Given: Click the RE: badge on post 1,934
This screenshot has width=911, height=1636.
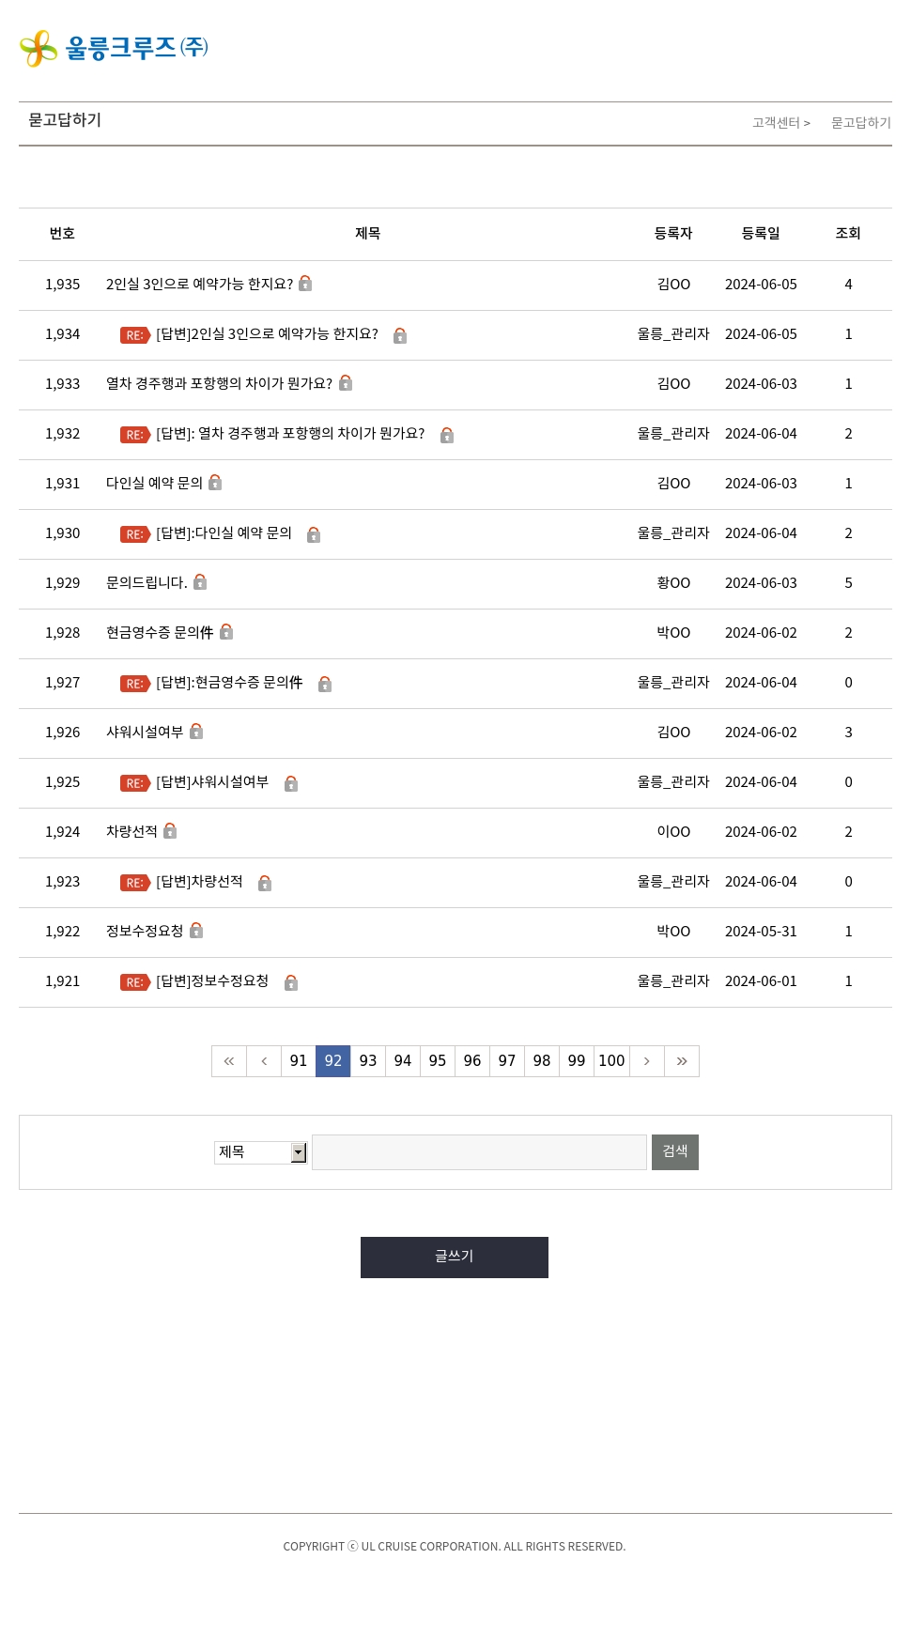Looking at the screenshot, I should click(135, 335).
